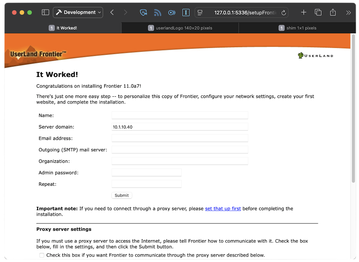The width and height of the screenshot is (359, 262).
Task: Follow the "set that up first" link
Action: click(x=223, y=208)
